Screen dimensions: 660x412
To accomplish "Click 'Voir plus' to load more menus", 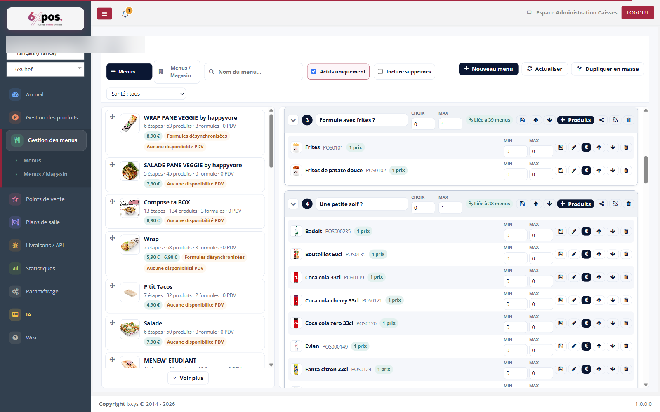I will (x=188, y=378).
